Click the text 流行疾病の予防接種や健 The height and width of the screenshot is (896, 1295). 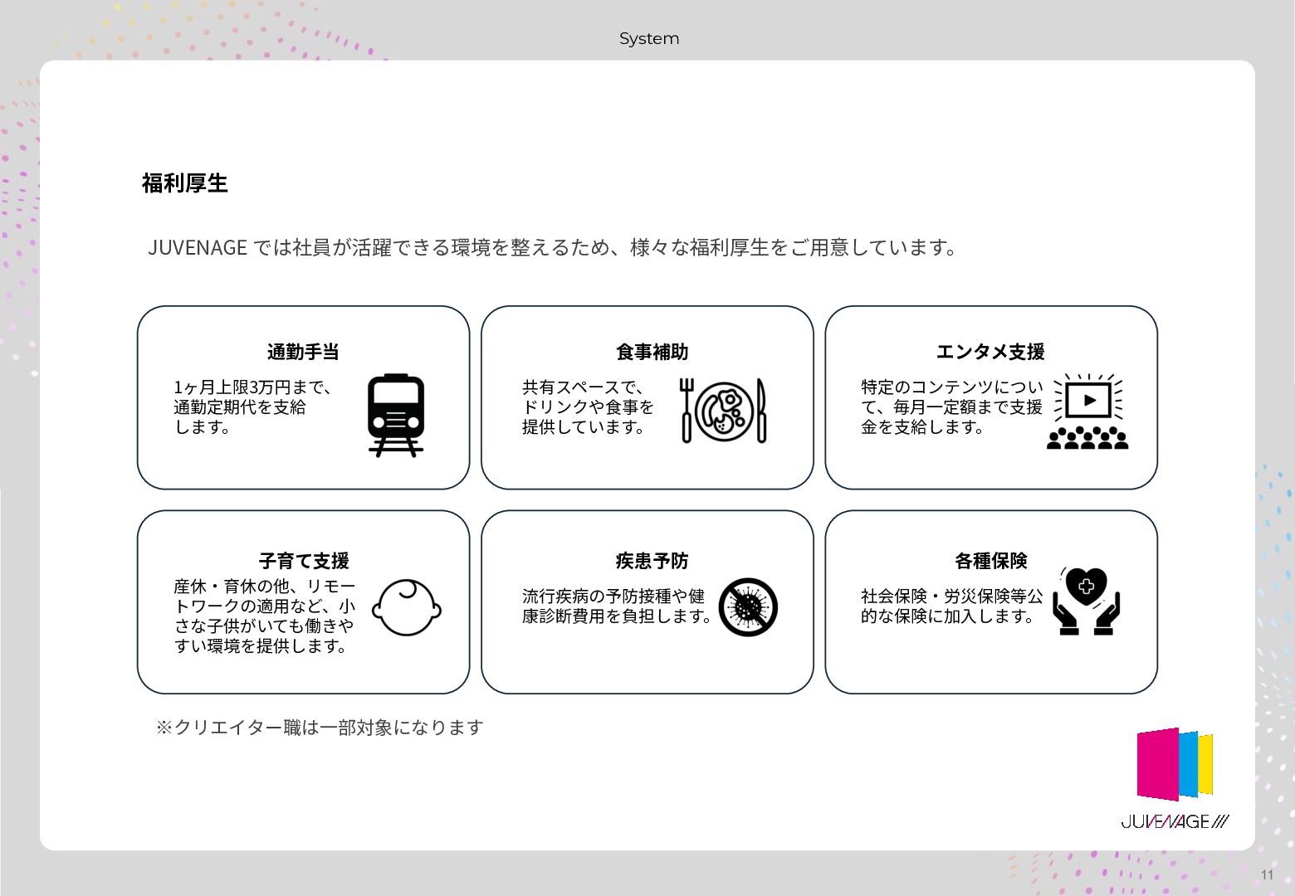tap(613, 597)
